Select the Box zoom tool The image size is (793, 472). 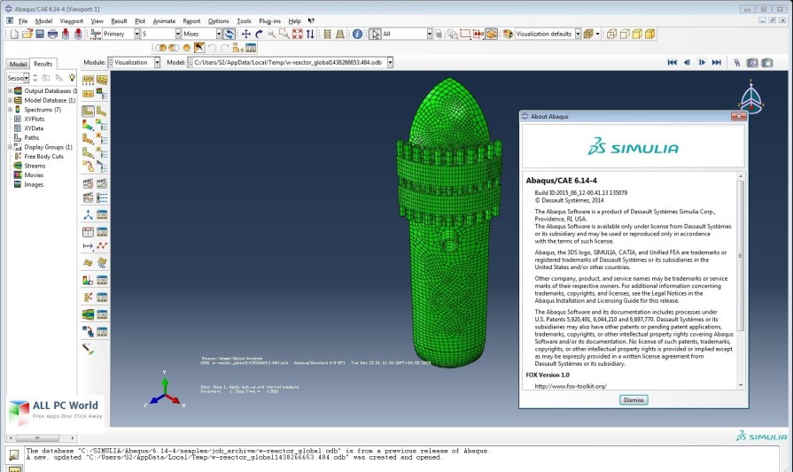(284, 34)
